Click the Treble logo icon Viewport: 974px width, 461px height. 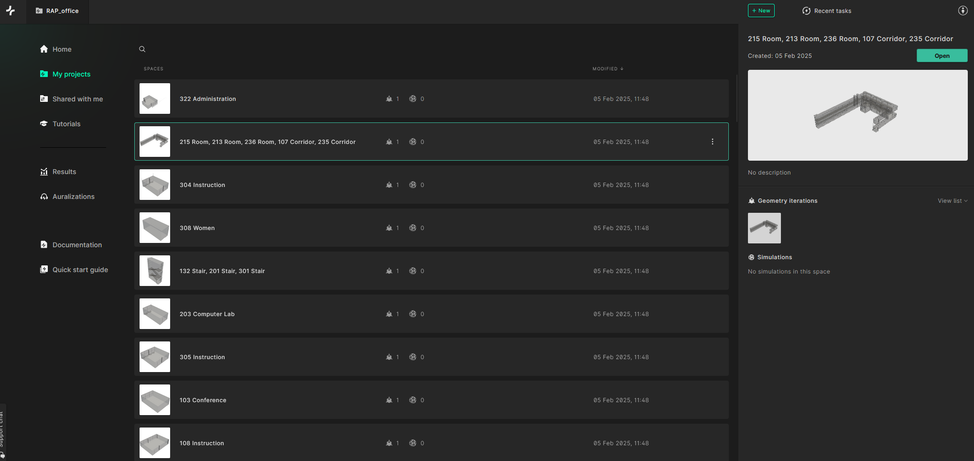click(x=11, y=11)
